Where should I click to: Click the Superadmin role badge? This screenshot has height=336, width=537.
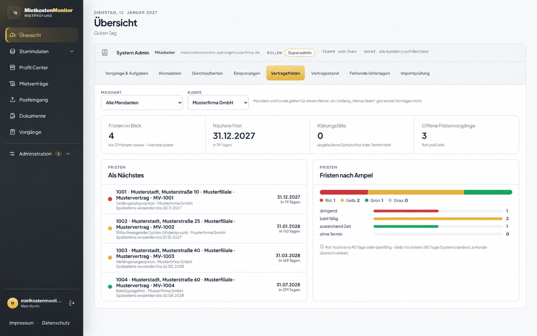300,52
